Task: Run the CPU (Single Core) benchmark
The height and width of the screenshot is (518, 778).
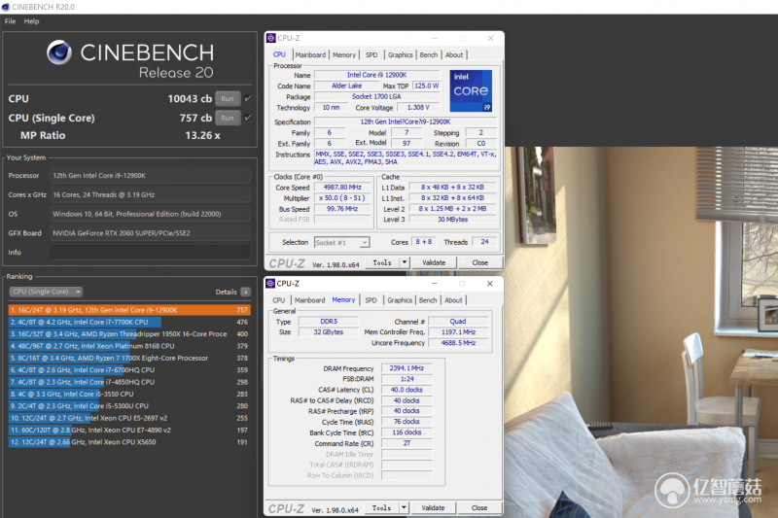Action: 228,118
